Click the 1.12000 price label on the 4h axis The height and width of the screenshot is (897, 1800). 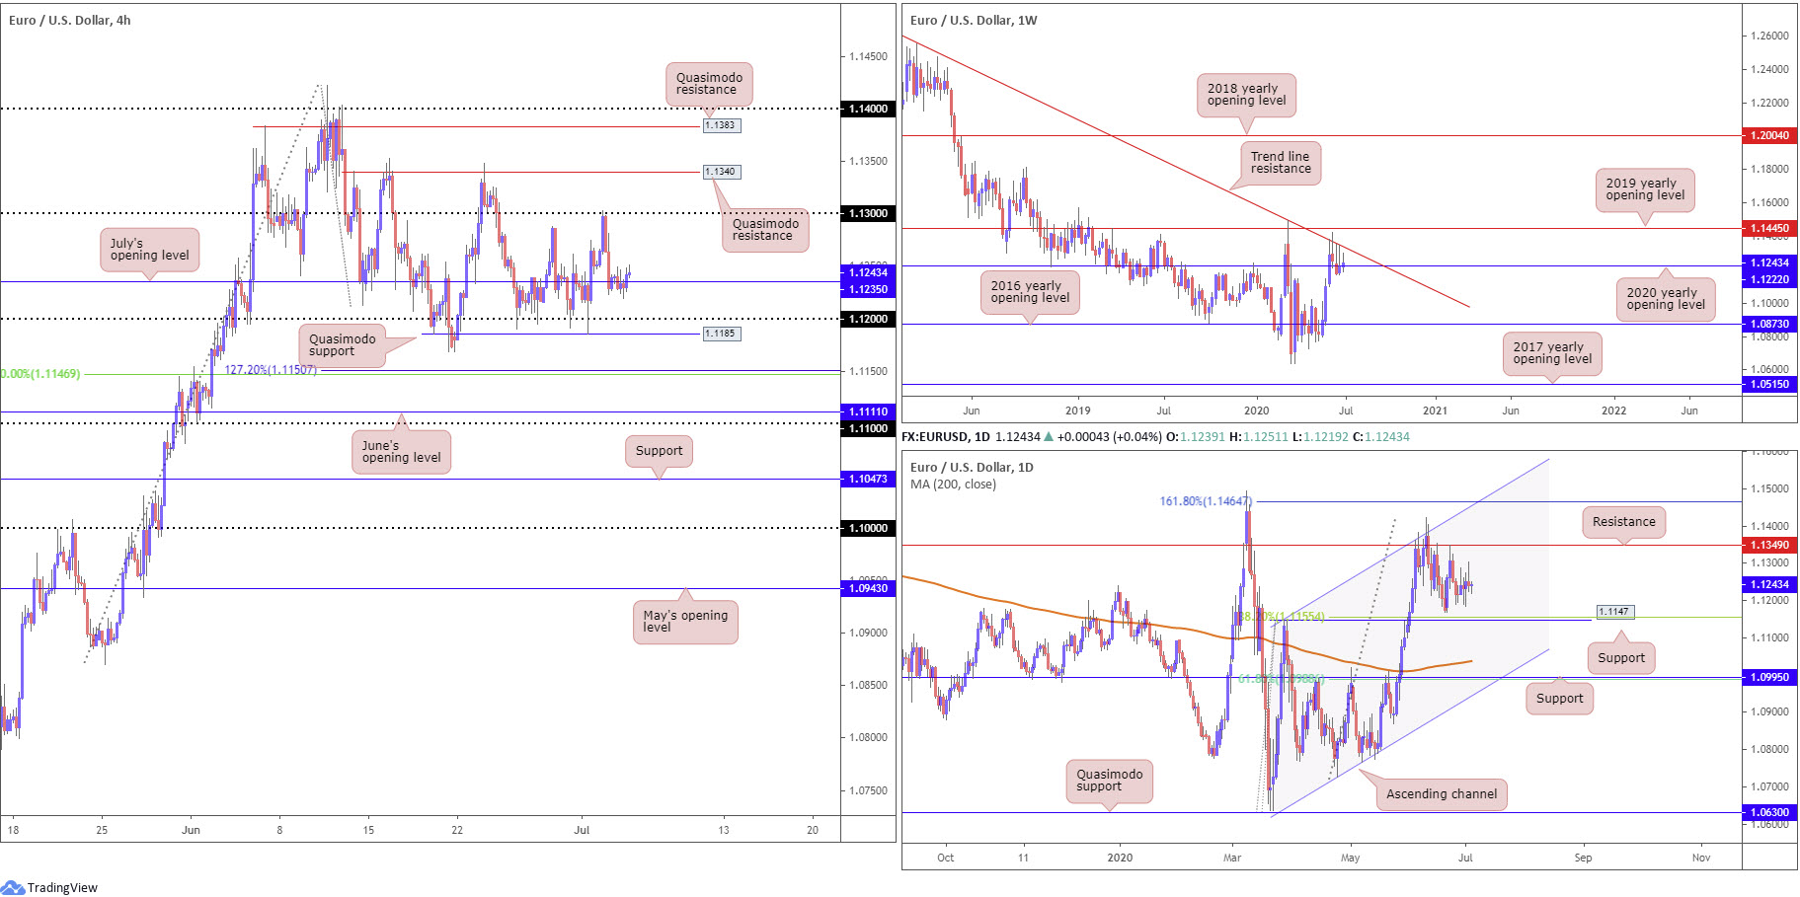point(869,319)
